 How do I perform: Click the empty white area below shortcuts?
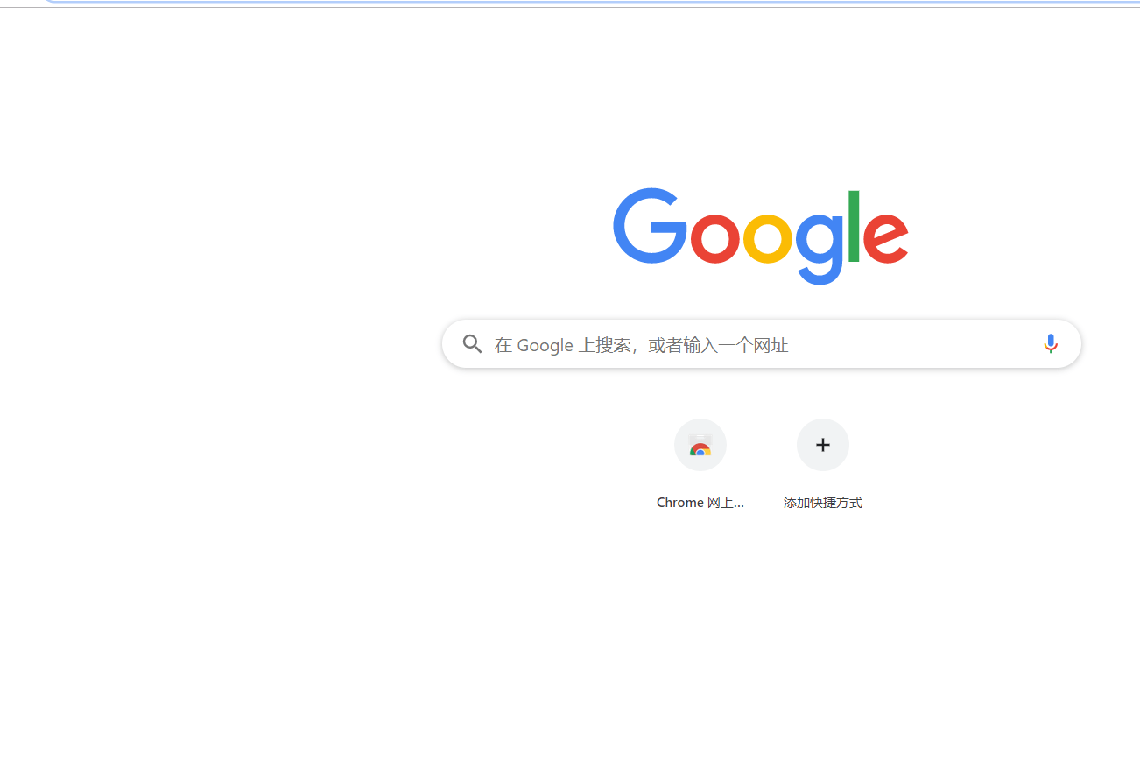[762, 639]
